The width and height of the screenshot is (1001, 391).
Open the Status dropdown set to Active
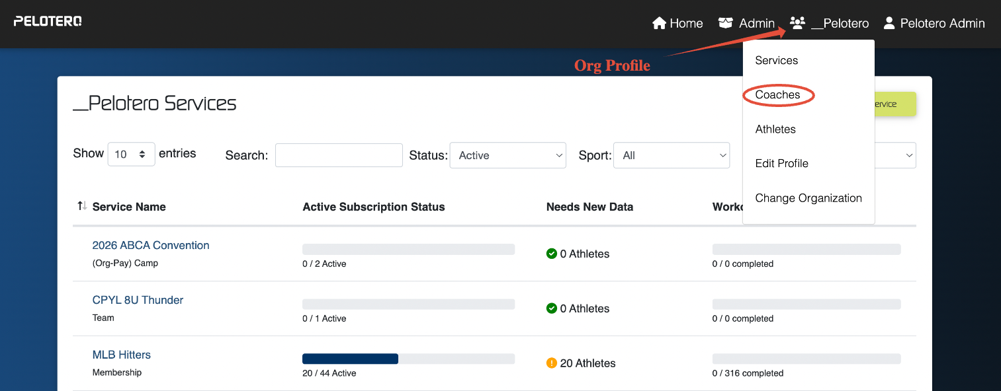click(x=507, y=155)
